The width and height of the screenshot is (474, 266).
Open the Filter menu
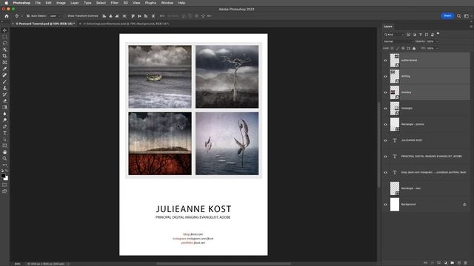coord(115,3)
